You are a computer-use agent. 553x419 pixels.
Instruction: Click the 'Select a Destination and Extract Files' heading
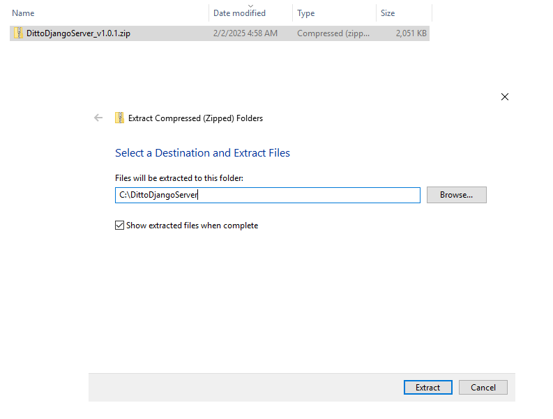click(202, 153)
